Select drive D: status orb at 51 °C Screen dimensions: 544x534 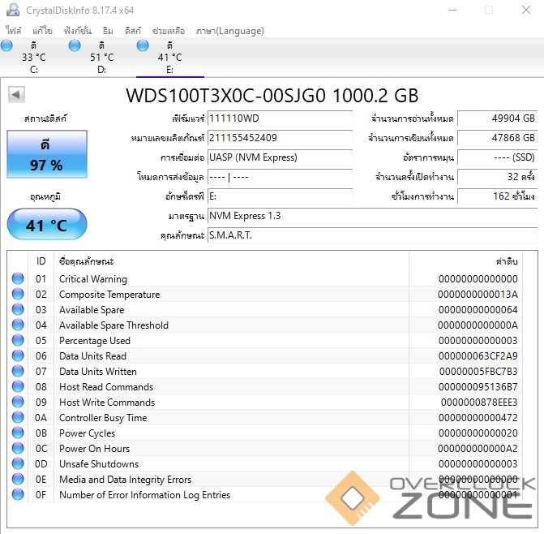point(75,45)
